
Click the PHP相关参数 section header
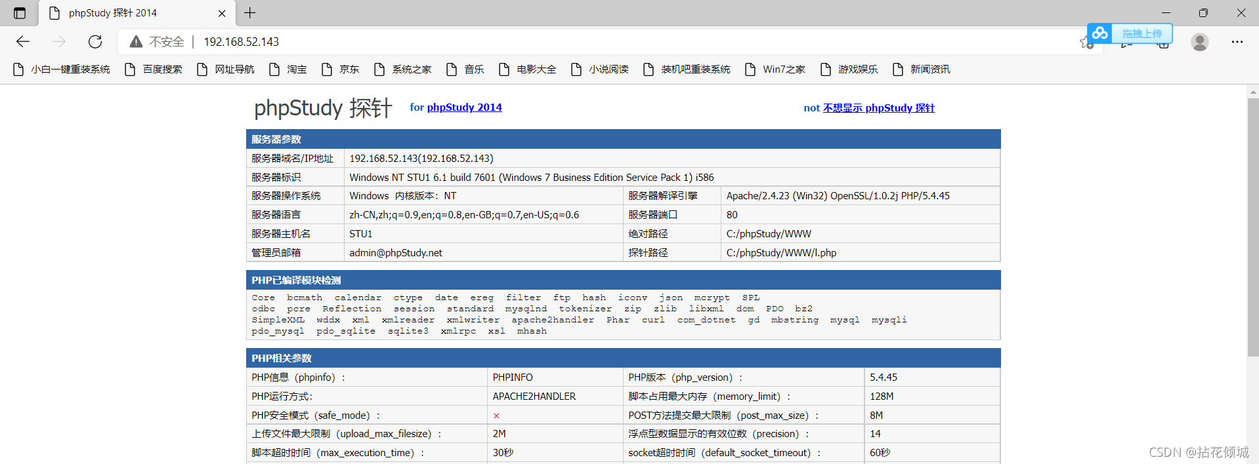coord(624,358)
